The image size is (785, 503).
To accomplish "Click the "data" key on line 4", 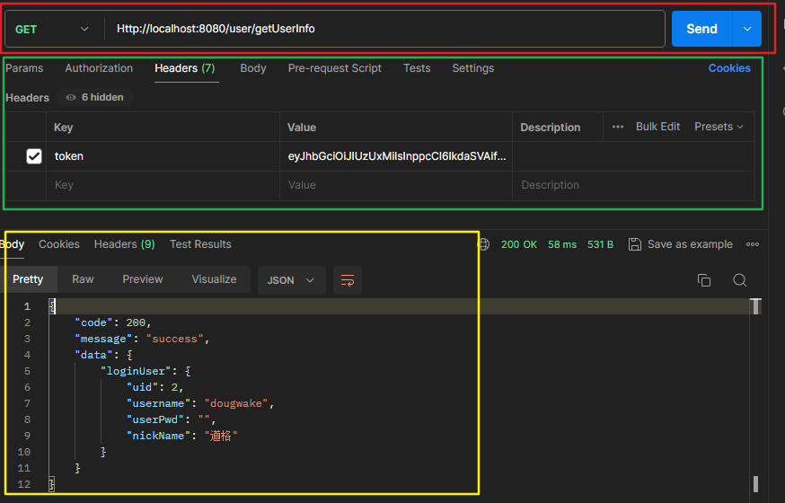I will pos(93,355).
